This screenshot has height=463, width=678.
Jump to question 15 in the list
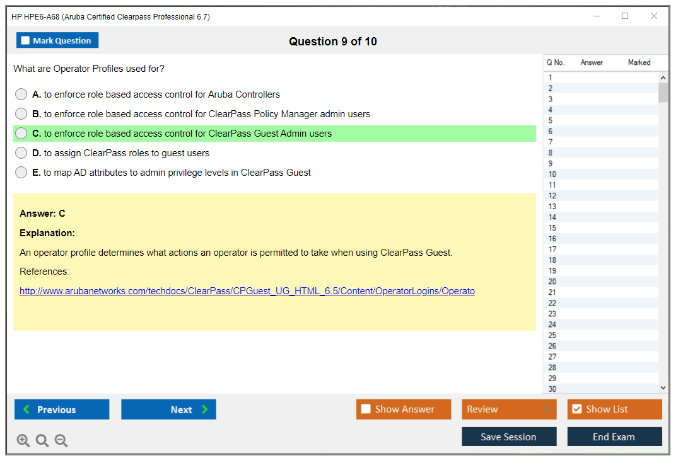point(552,228)
